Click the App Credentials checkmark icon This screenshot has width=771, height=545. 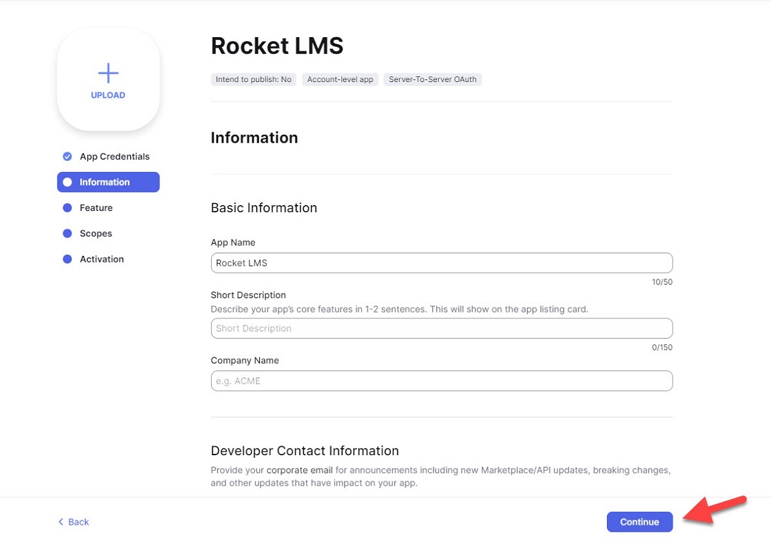pos(67,156)
